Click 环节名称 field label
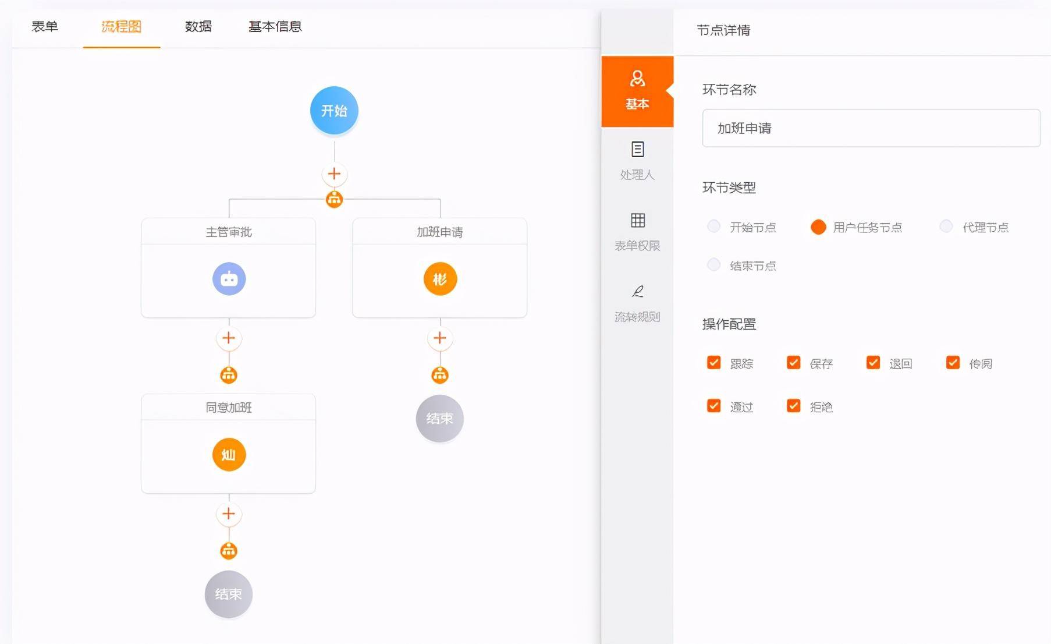Viewport: 1051px width, 644px height. (729, 90)
